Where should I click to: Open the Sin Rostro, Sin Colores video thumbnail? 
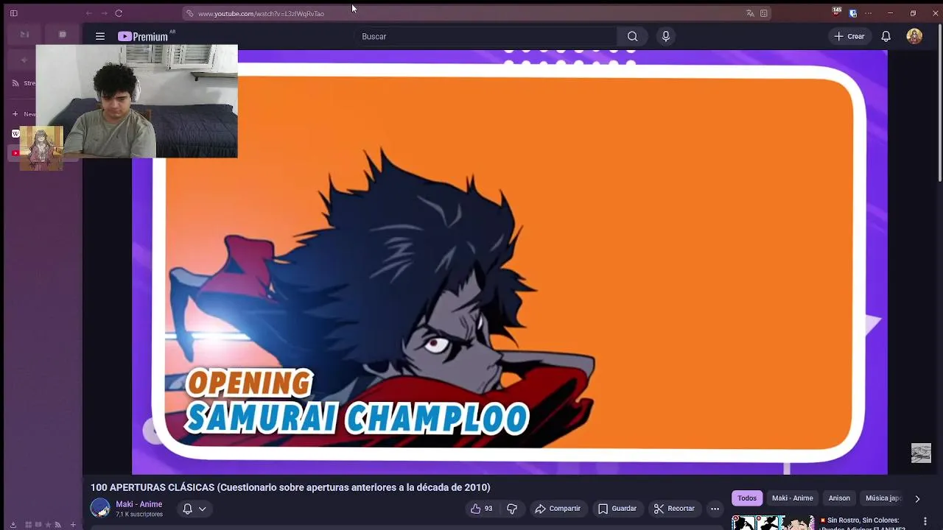pos(773,522)
